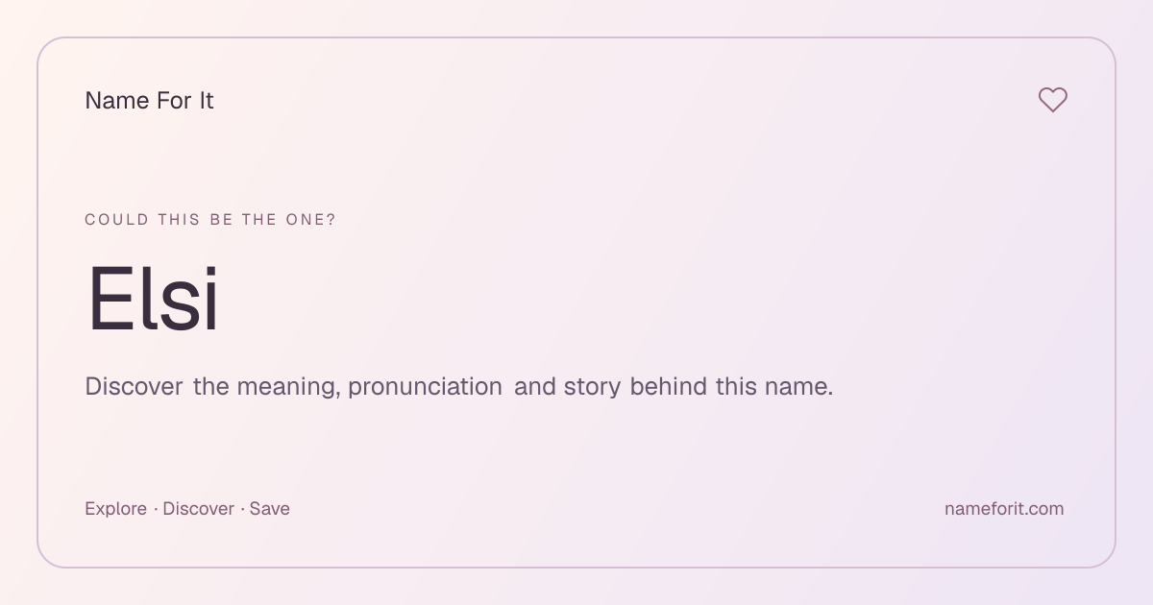Click 'Discover' at the description's start

pyautogui.click(x=134, y=387)
